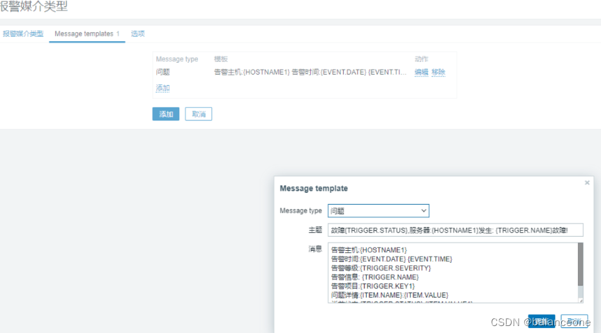Image resolution: width=601 pixels, height=333 pixels.
Task: Click the 添加 link under template list
Action: [x=162, y=88]
